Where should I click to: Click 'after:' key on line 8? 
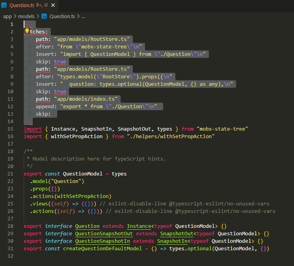(x=45, y=77)
